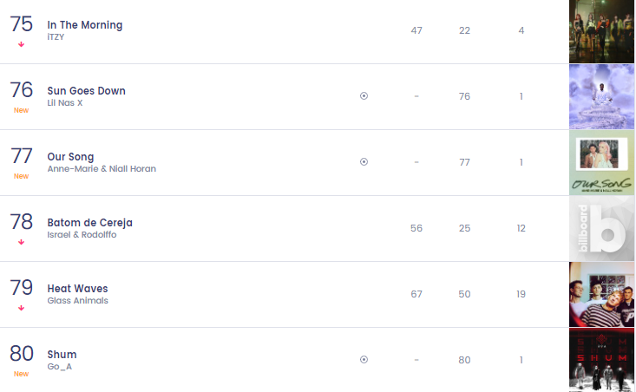The image size is (636, 392).
Task: Click the down arrow under rank 78
Action: (22, 242)
